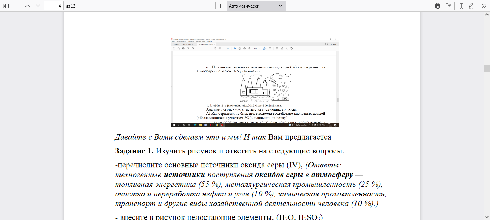Click the embedded screenshot image in the page

(x=255, y=82)
